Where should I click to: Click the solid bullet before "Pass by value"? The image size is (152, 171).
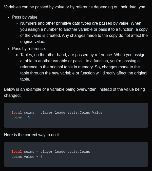[9, 17]
